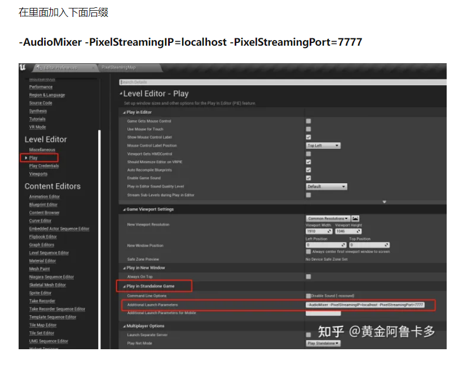Image resolution: width=454 pixels, height=365 pixels.
Task: Click the aspect ratio icon beside Common Resolutions
Action: (355, 218)
